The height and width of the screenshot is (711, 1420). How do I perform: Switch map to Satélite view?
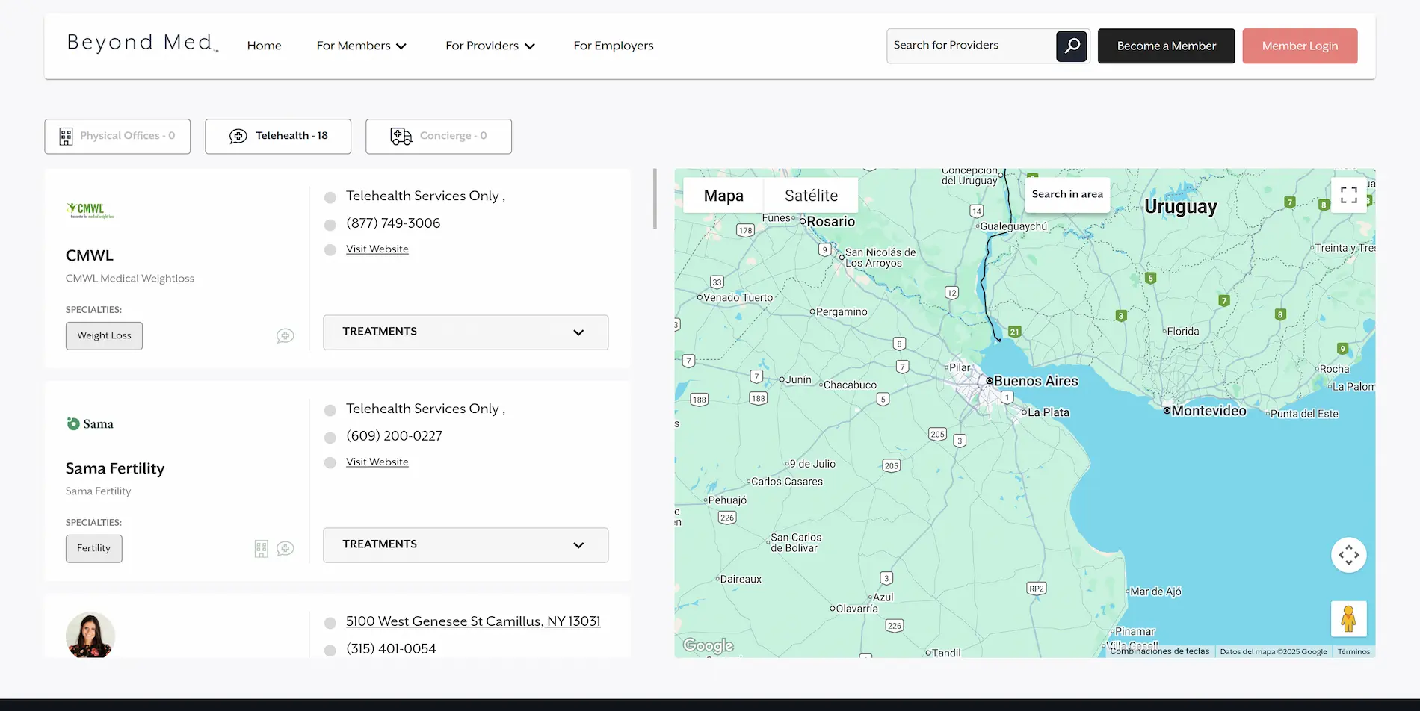(811, 196)
